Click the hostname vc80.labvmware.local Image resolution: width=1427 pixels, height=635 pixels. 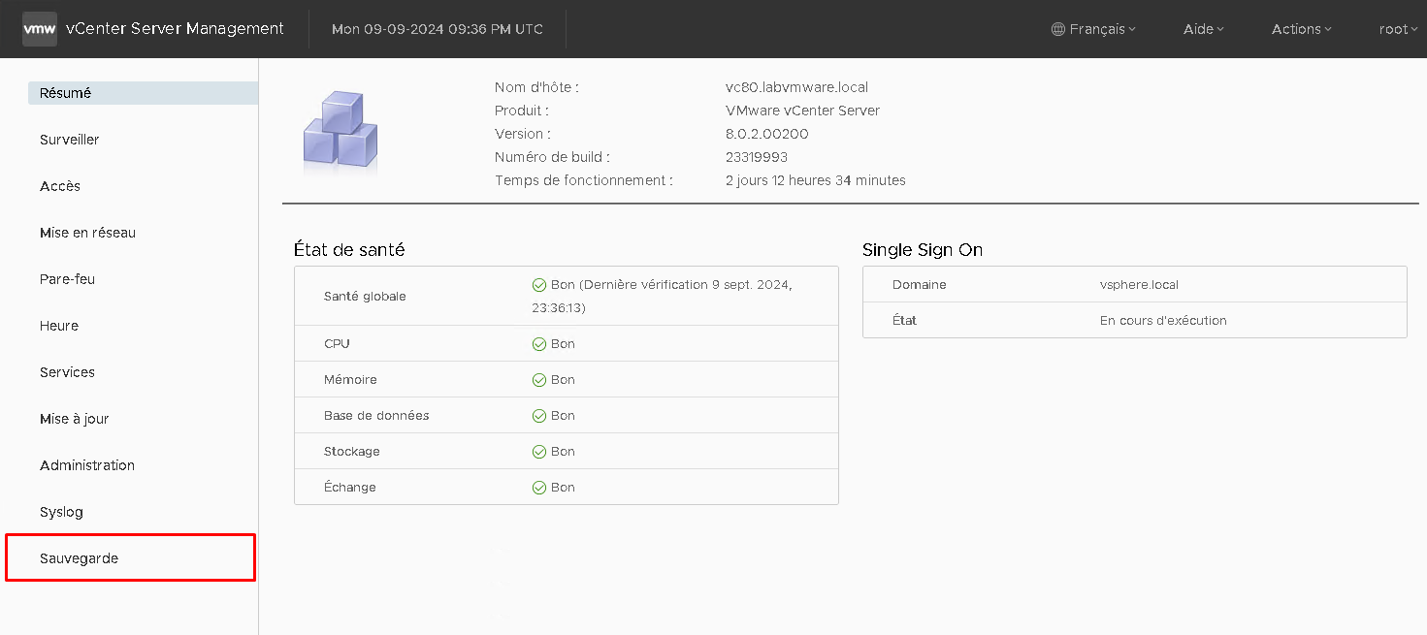(796, 87)
